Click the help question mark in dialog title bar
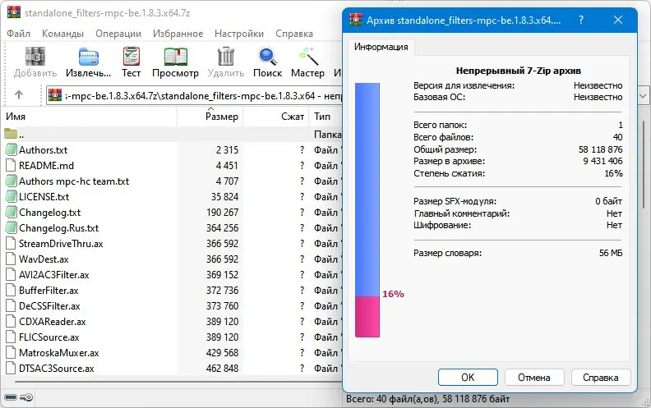Viewport: 651px width, 408px height. pyautogui.click(x=581, y=20)
